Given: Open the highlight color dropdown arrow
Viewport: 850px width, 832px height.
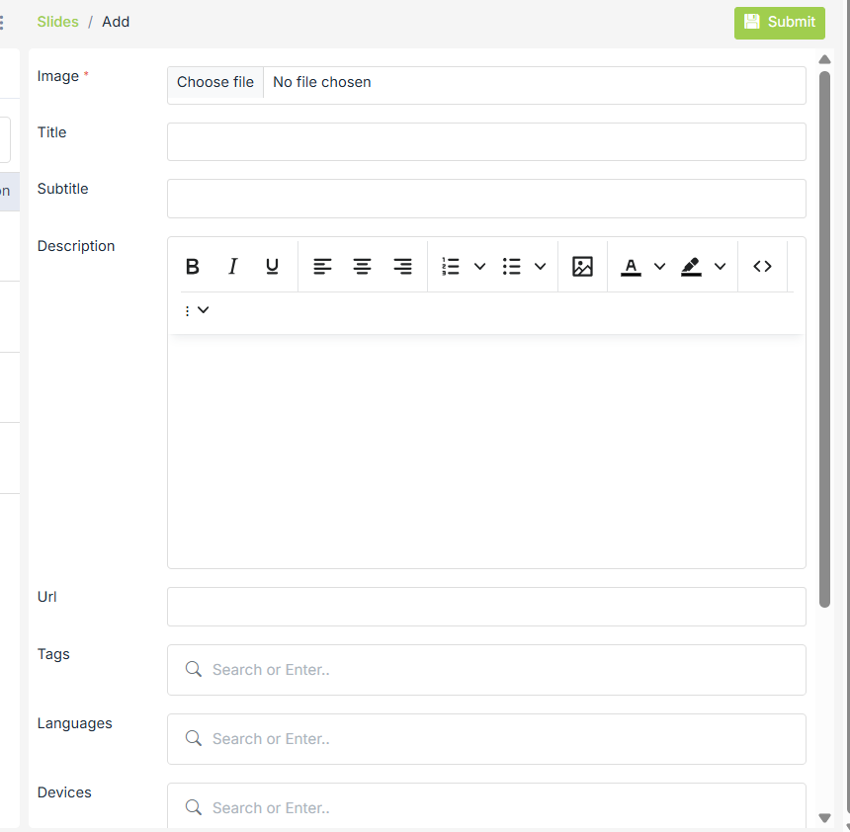Looking at the screenshot, I should click(721, 266).
